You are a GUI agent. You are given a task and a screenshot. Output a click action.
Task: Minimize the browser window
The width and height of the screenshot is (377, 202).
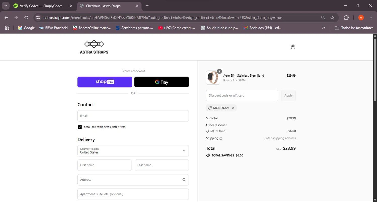click(345, 6)
